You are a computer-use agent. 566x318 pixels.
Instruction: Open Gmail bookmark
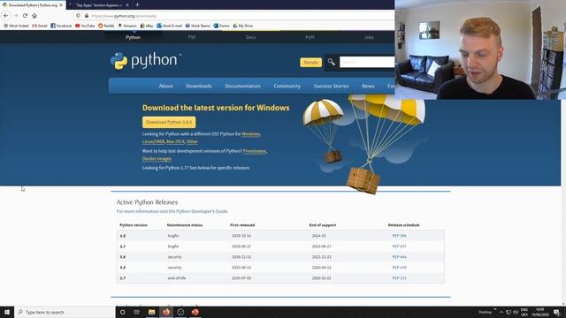40,26
